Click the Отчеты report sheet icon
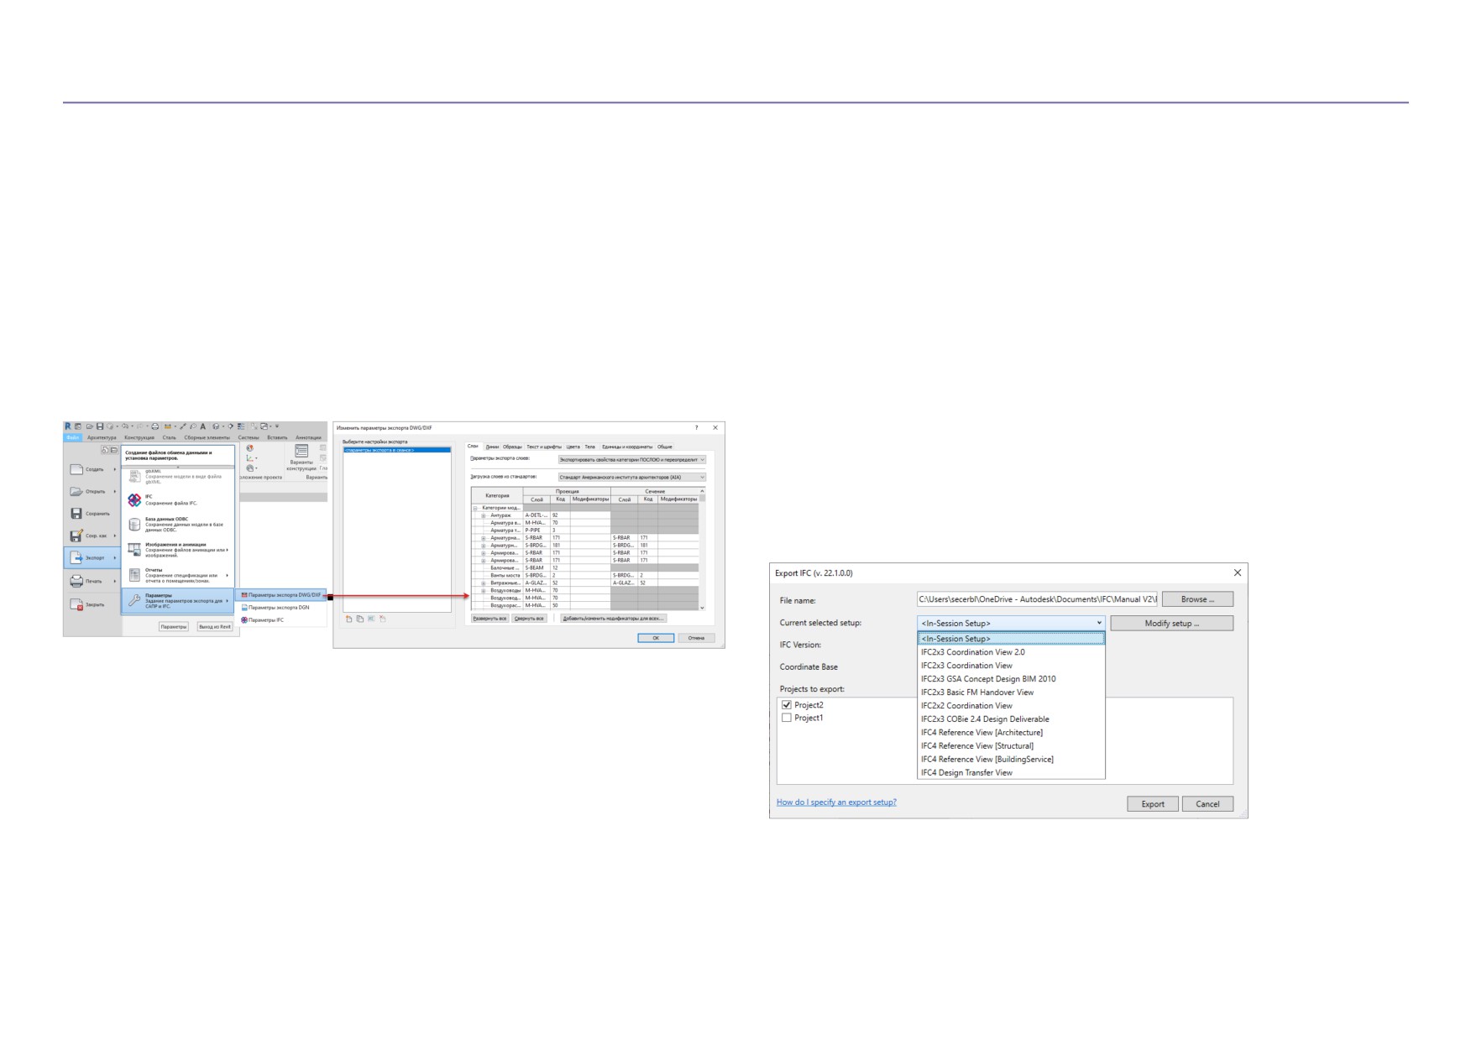1471x1040 pixels. click(134, 575)
